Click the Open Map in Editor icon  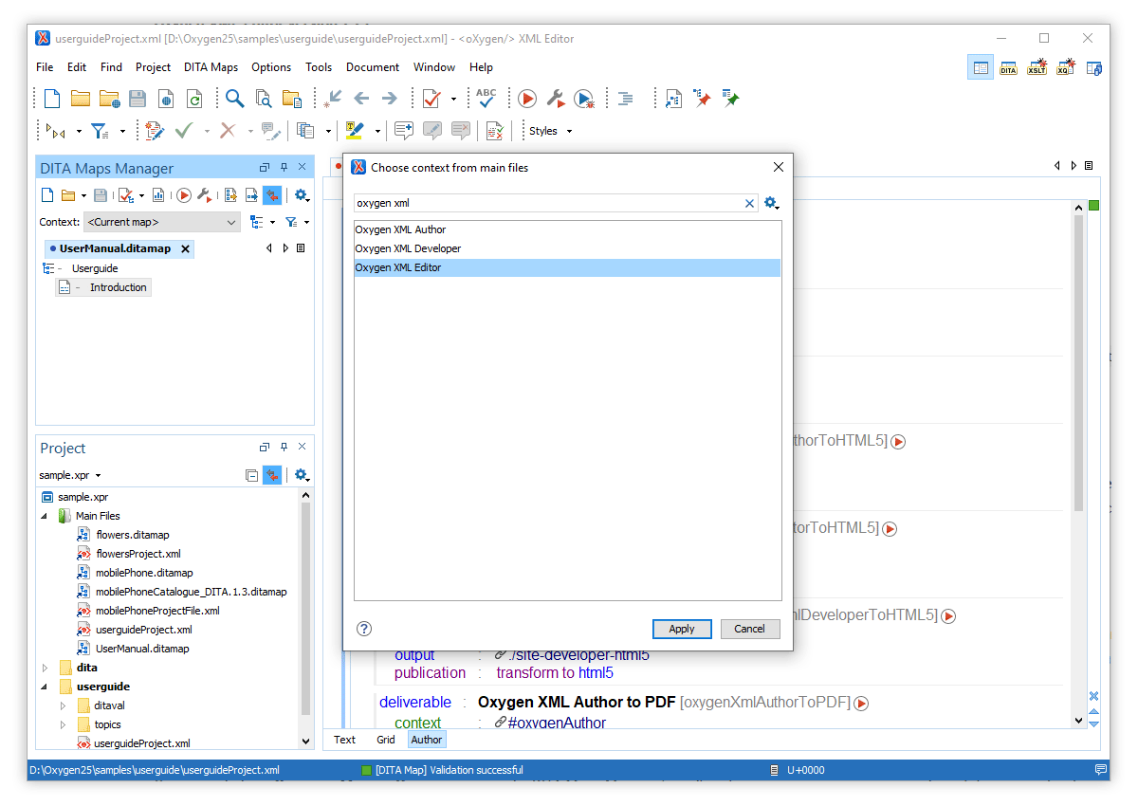(x=251, y=195)
